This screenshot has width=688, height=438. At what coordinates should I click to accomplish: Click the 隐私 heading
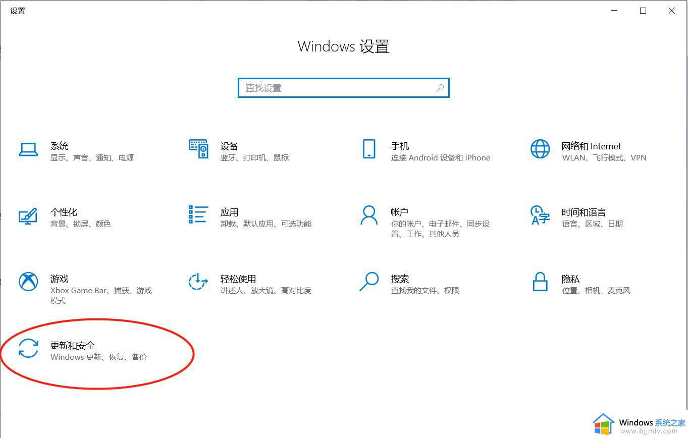(x=570, y=279)
